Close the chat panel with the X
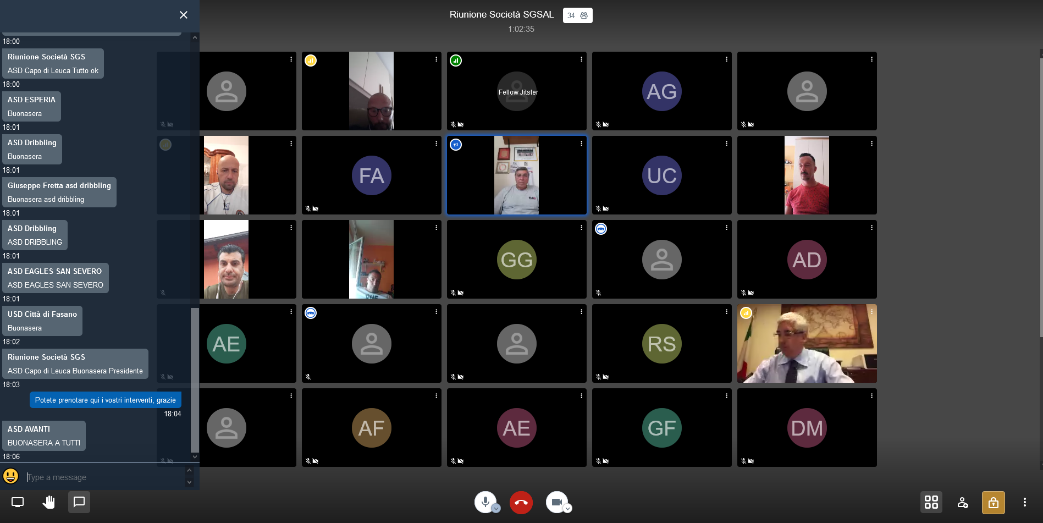Viewport: 1043px width, 523px height. click(184, 15)
